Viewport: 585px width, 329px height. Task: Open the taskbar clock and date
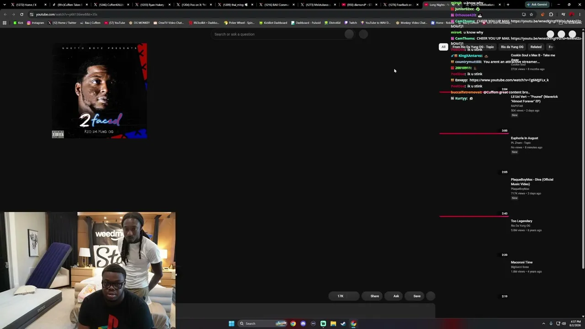[575, 324]
